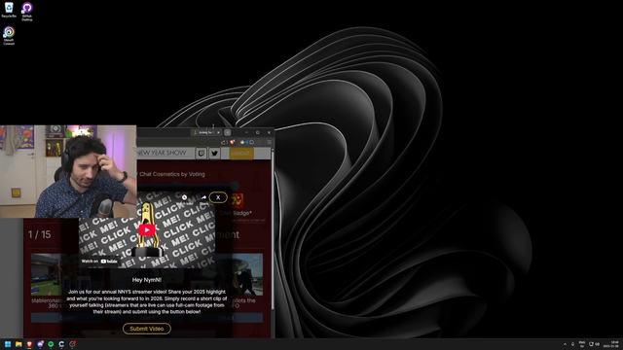The width and height of the screenshot is (623, 350).
Task: Close the Voting browser tab
Action: 218,132
